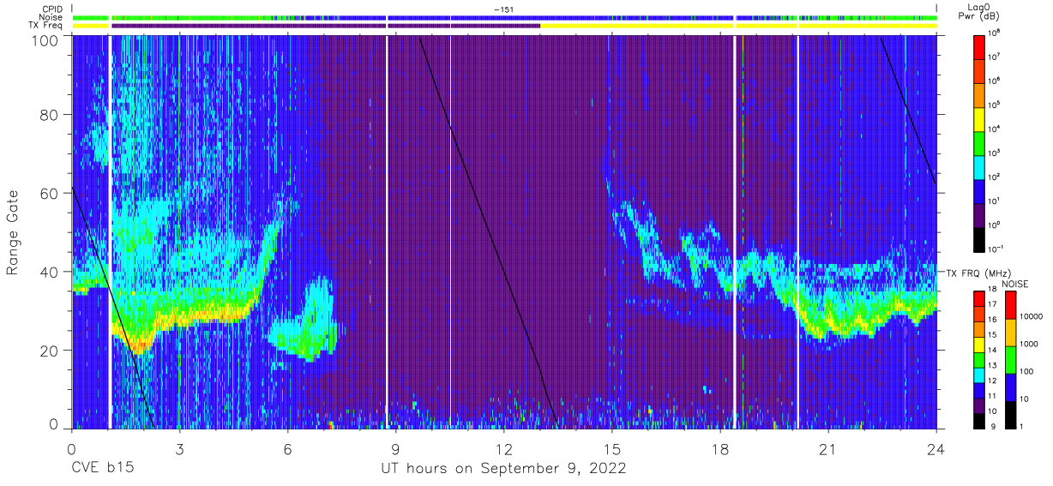
Task: Click the 60 tick on the Range Gate axis
Action: 49,194
